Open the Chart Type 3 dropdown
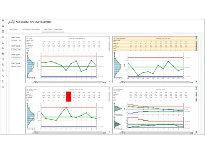205x154 pixels. pos(16,58)
